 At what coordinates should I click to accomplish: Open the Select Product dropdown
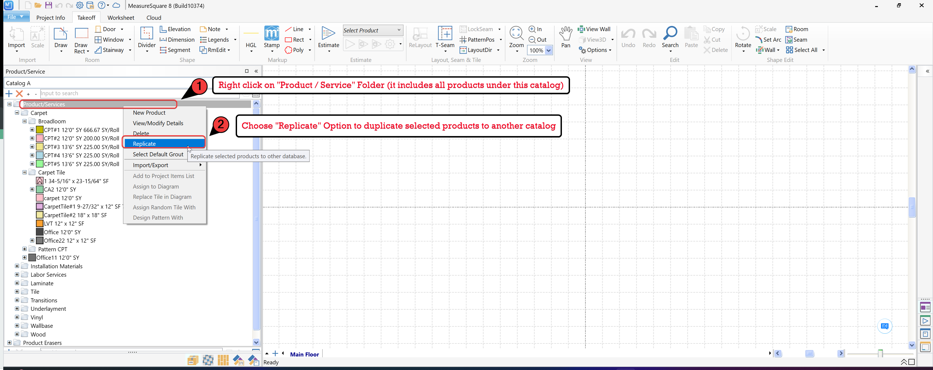(x=399, y=30)
